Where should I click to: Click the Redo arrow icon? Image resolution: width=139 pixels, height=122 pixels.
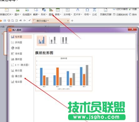(24, 21)
